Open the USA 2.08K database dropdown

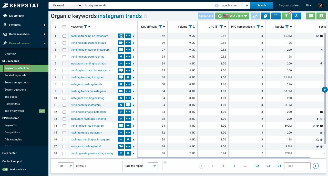click(232, 16)
